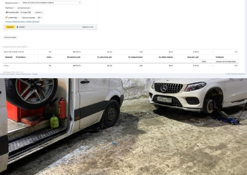Click help icon near invalid clicks note
This screenshot has width=247, height=175.
tap(27, 47)
